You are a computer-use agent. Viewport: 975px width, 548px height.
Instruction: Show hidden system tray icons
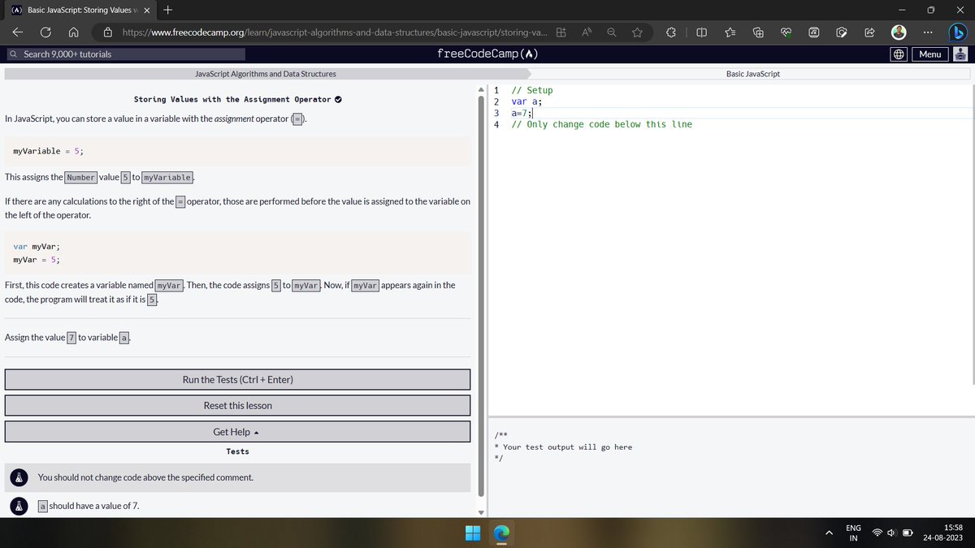point(830,533)
